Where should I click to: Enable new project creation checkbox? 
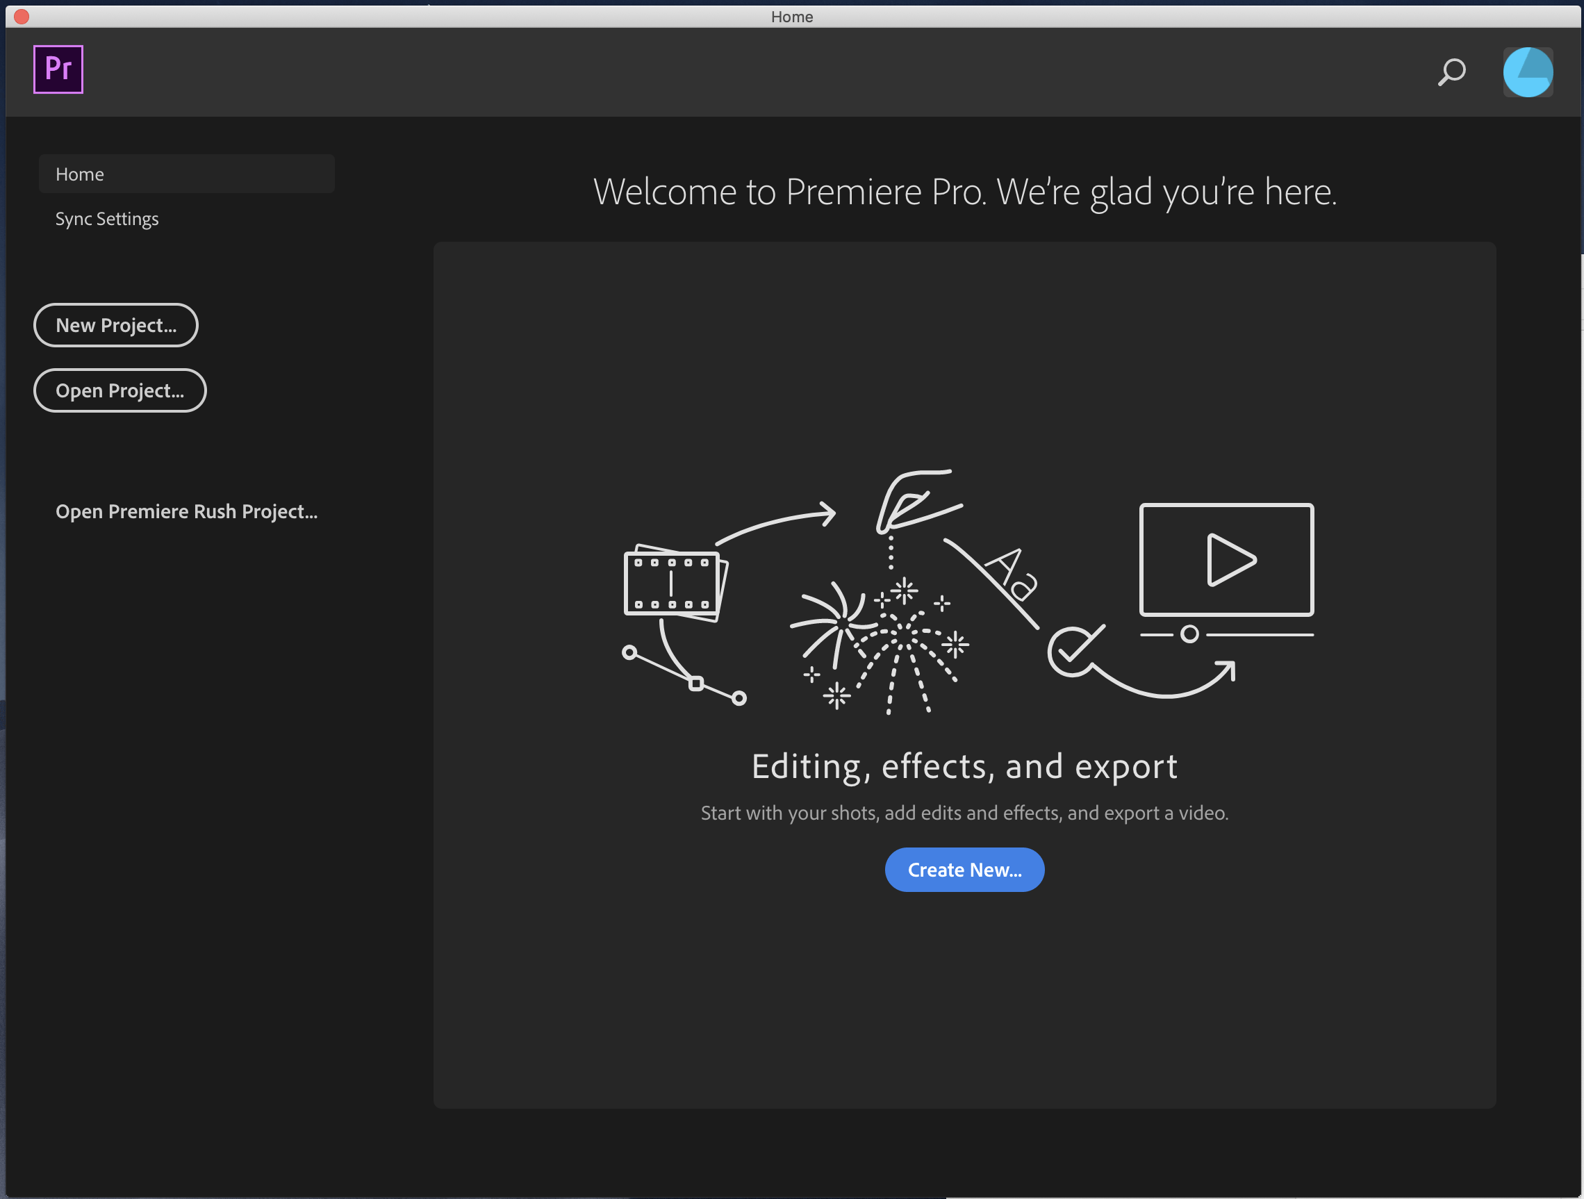pyautogui.click(x=115, y=325)
